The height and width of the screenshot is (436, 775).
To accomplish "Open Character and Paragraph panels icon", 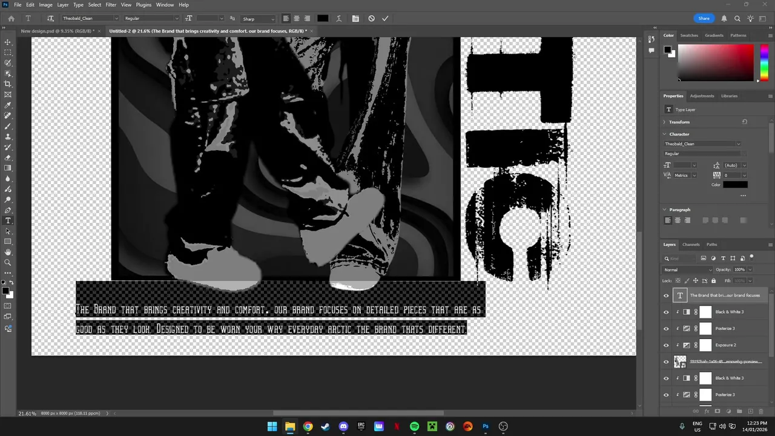I will (355, 18).
